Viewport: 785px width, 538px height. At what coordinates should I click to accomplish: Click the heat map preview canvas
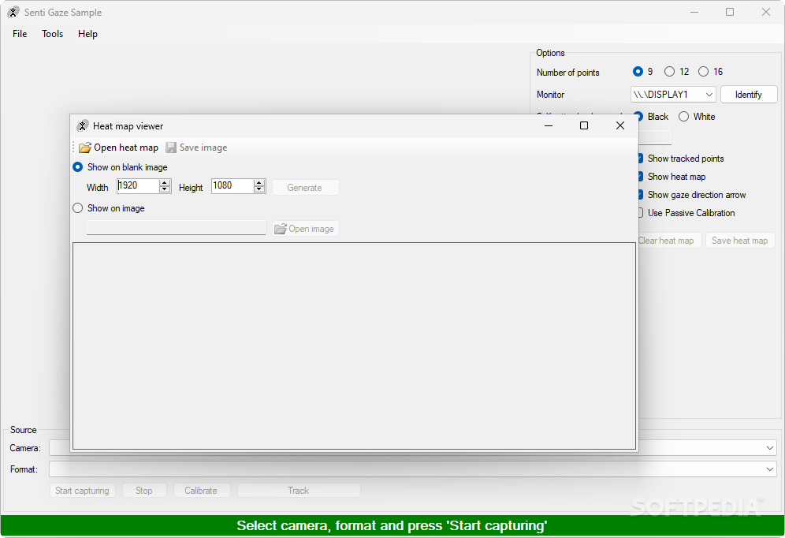pos(354,346)
